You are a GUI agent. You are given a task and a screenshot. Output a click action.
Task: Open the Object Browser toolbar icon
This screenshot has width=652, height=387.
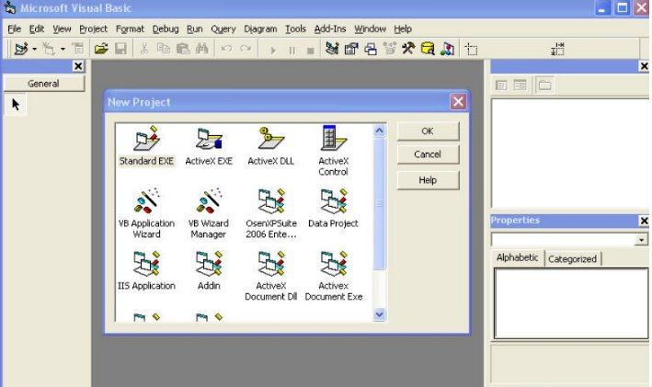(390, 49)
